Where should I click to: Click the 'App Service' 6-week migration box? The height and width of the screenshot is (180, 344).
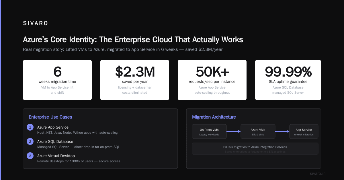(304, 131)
